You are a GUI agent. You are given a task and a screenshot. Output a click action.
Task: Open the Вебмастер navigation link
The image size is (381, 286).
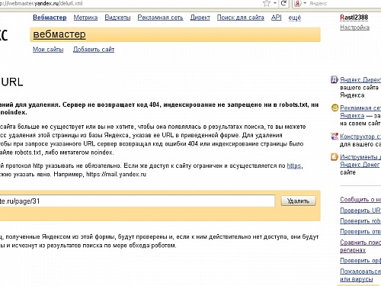[x=50, y=18]
